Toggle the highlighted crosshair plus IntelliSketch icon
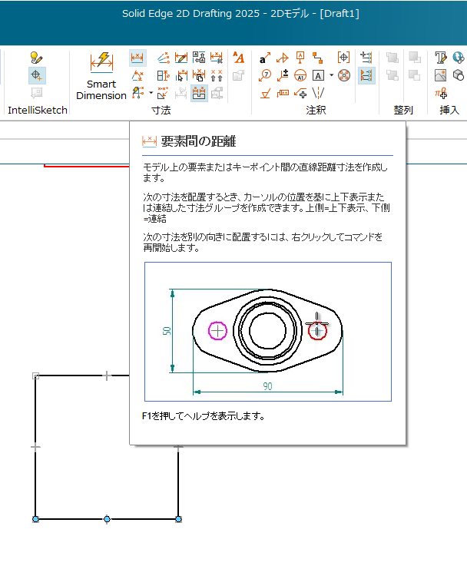 pyautogui.click(x=37, y=75)
